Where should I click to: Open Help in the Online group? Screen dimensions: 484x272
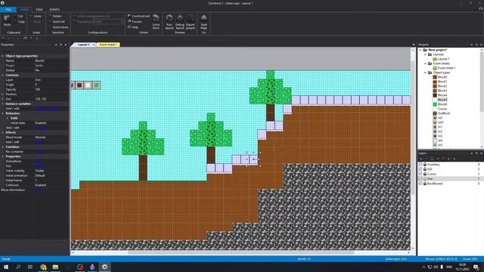tap(133, 27)
